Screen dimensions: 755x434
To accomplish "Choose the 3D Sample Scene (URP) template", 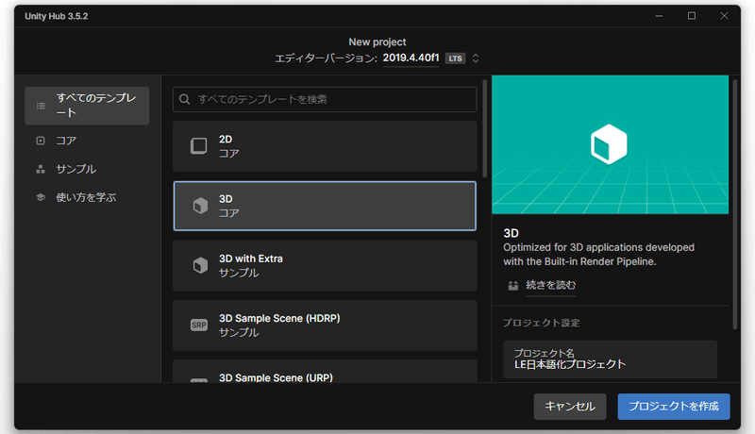I will tap(325, 372).
